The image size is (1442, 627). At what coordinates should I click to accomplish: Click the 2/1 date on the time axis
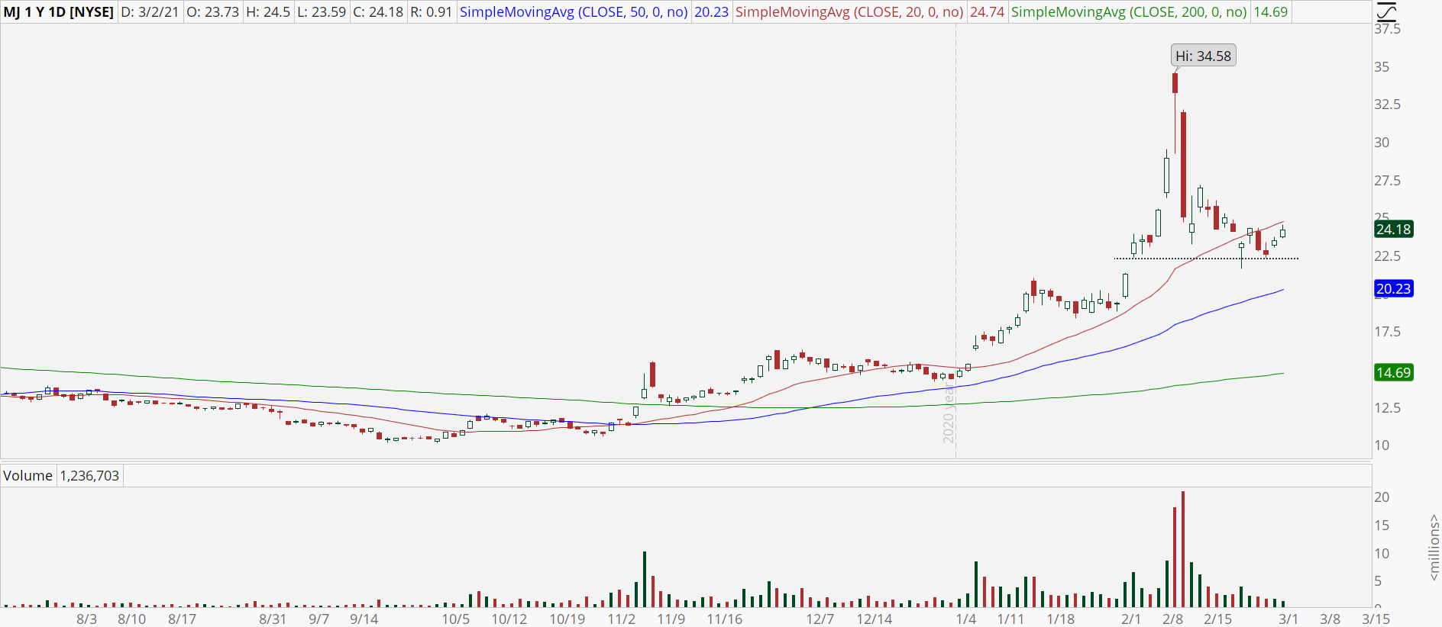pos(1130,619)
